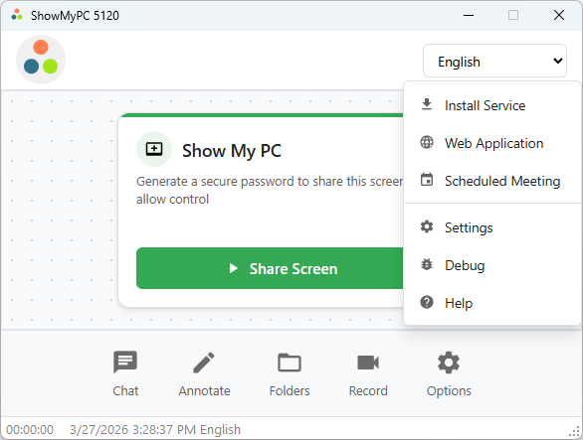
Task: Open Help from the options menu
Action: pyautogui.click(x=492, y=303)
